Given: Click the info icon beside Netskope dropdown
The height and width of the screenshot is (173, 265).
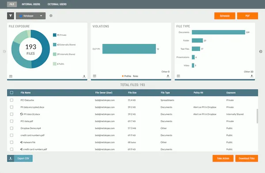Looking at the screenshot, I should tap(51, 16).
